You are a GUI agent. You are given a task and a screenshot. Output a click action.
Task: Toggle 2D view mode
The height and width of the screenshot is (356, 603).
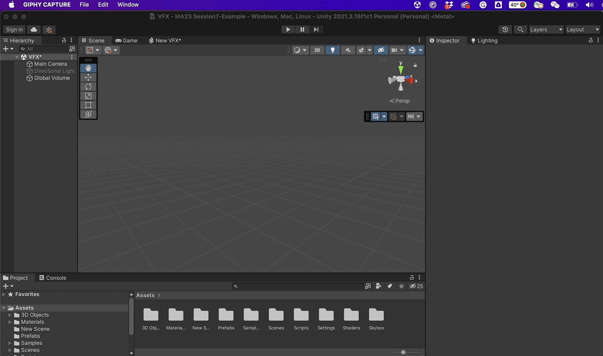pyautogui.click(x=317, y=50)
